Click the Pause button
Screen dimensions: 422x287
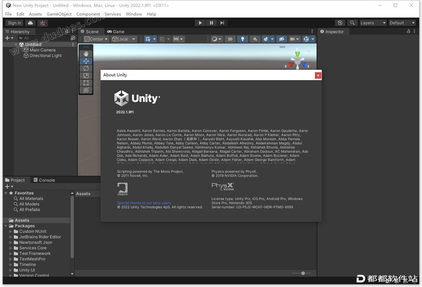pyautogui.click(x=212, y=23)
